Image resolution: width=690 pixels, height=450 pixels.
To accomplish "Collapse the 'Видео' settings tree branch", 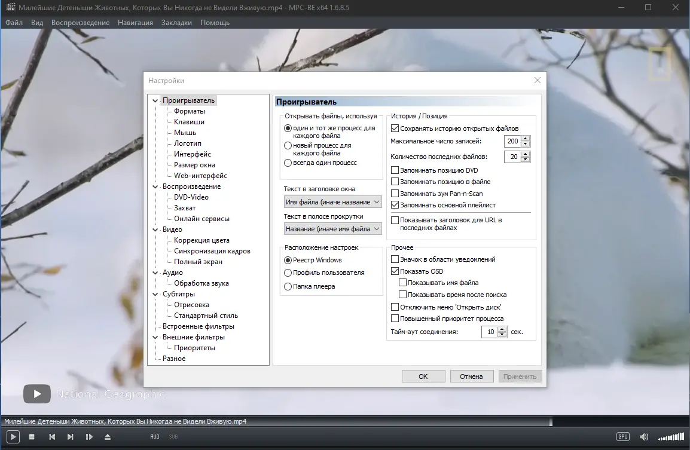I will tap(155, 229).
